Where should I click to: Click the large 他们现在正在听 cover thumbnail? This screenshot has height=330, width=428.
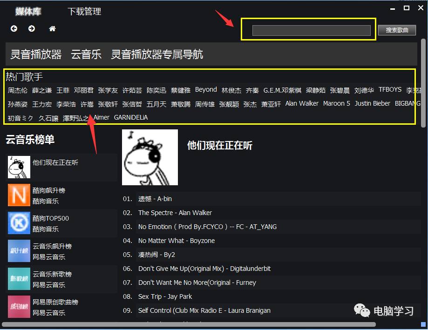click(x=150, y=157)
